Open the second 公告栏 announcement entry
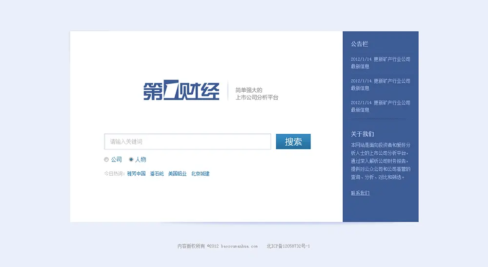The height and width of the screenshot is (267, 488). pos(380,84)
